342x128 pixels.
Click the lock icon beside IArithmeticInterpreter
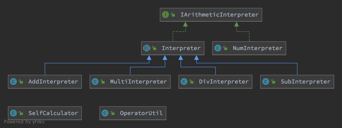click(173, 15)
